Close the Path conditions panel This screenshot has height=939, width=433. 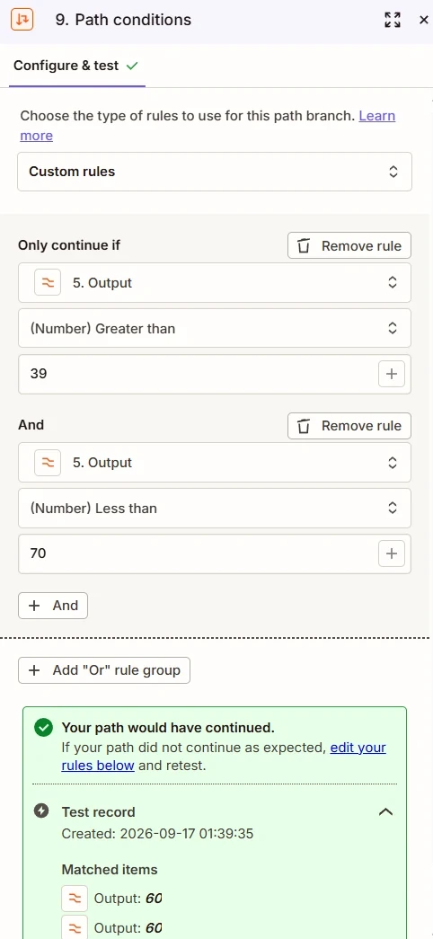423,20
